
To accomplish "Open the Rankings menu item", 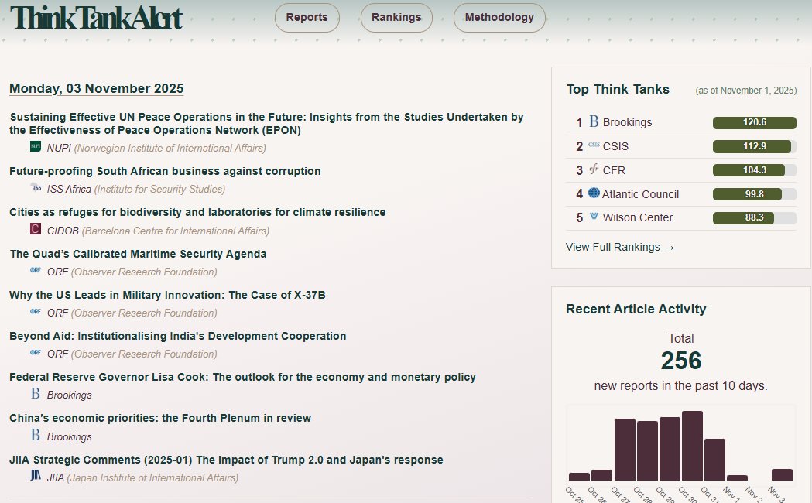I will point(396,18).
